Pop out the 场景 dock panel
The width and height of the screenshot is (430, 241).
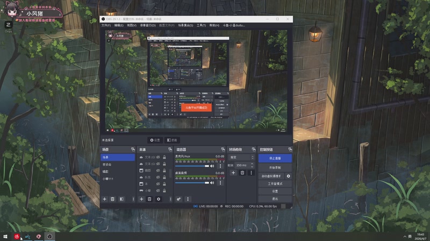pyautogui.click(x=133, y=149)
